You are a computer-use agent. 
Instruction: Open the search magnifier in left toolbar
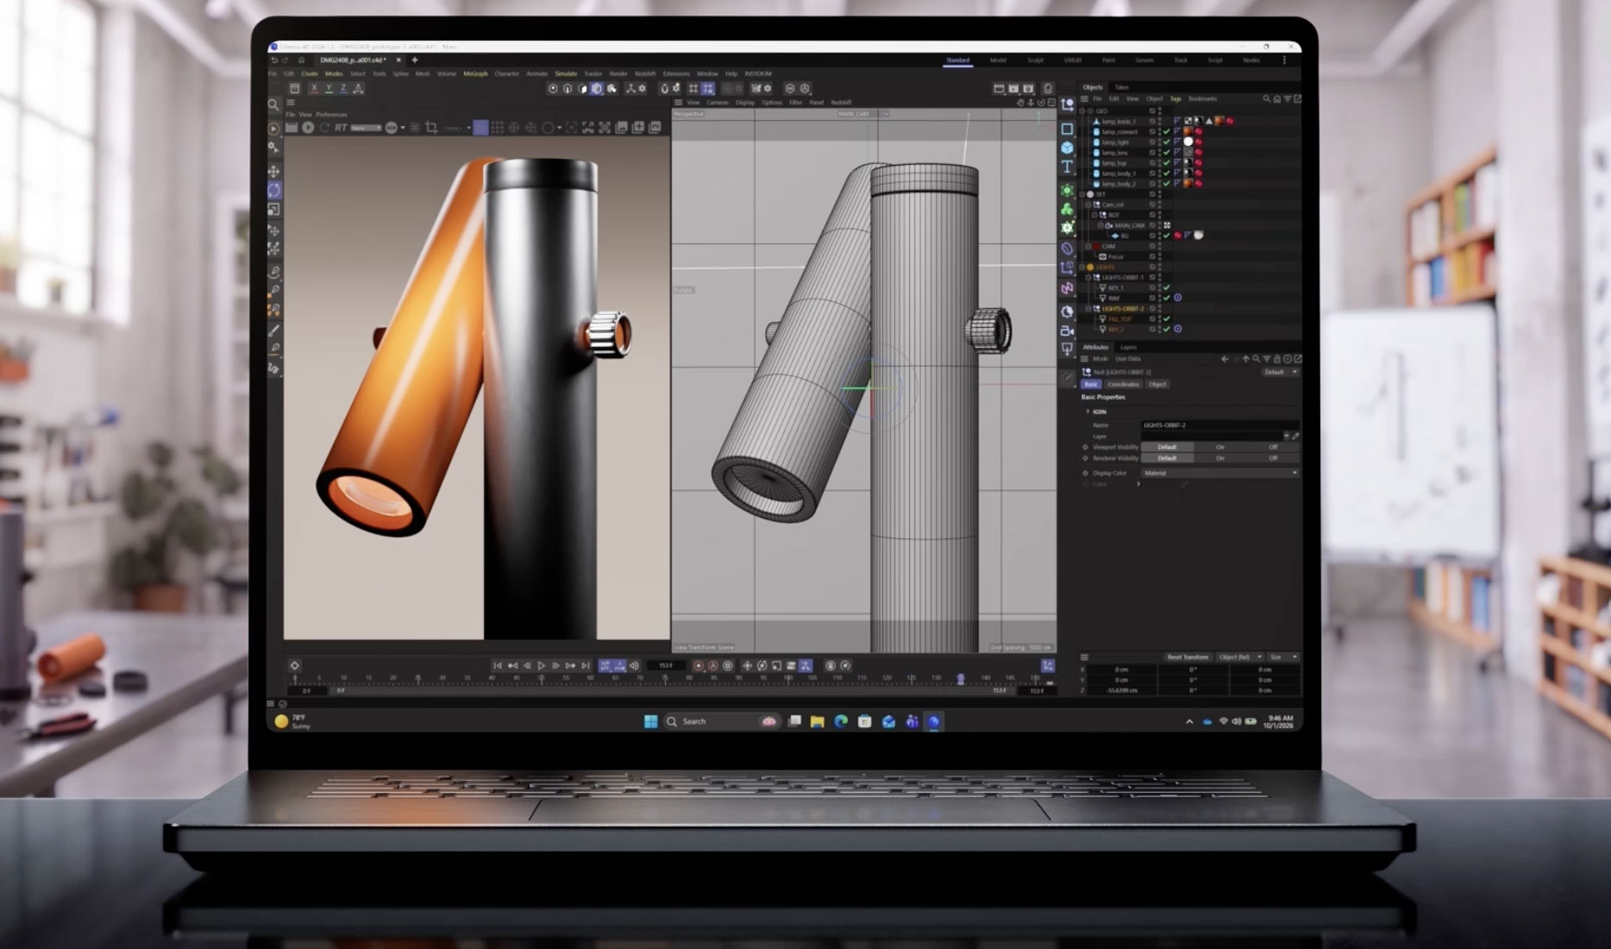pyautogui.click(x=273, y=105)
